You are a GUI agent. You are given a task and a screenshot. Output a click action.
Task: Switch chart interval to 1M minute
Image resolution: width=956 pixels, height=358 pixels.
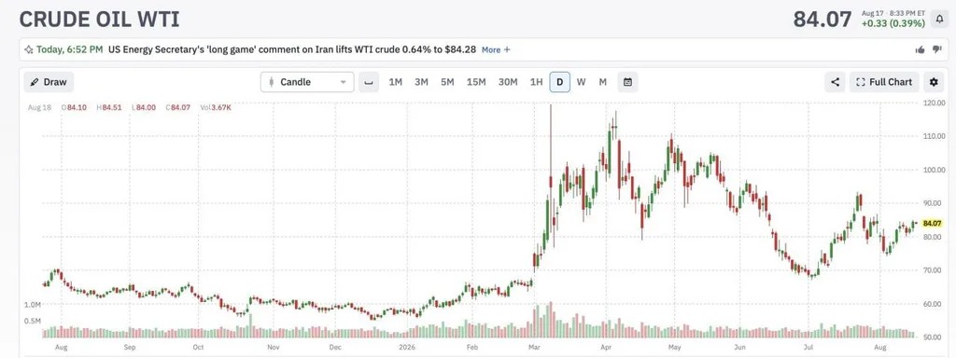[x=396, y=82]
